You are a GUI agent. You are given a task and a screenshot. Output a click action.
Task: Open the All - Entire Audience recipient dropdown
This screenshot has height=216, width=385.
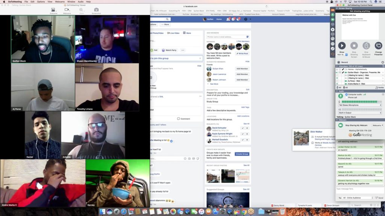[x=358, y=198]
